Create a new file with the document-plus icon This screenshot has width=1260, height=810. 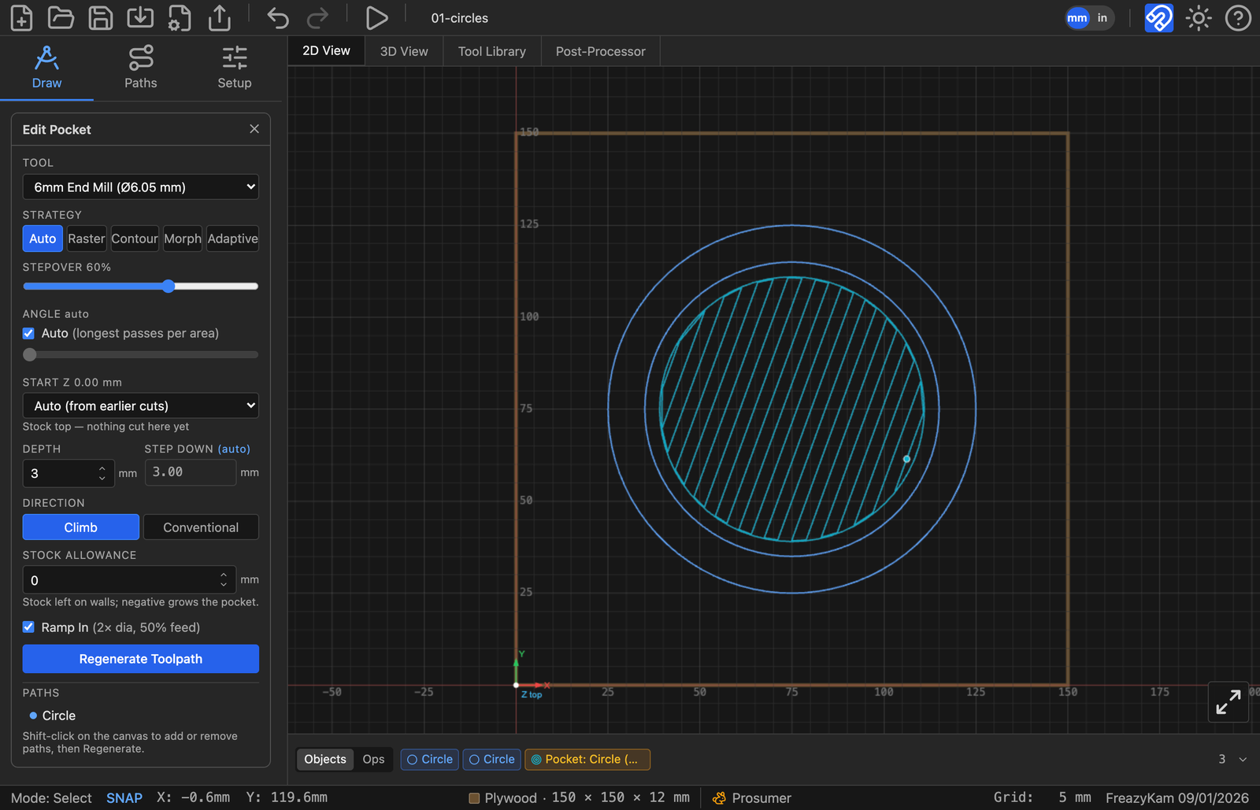pos(21,17)
